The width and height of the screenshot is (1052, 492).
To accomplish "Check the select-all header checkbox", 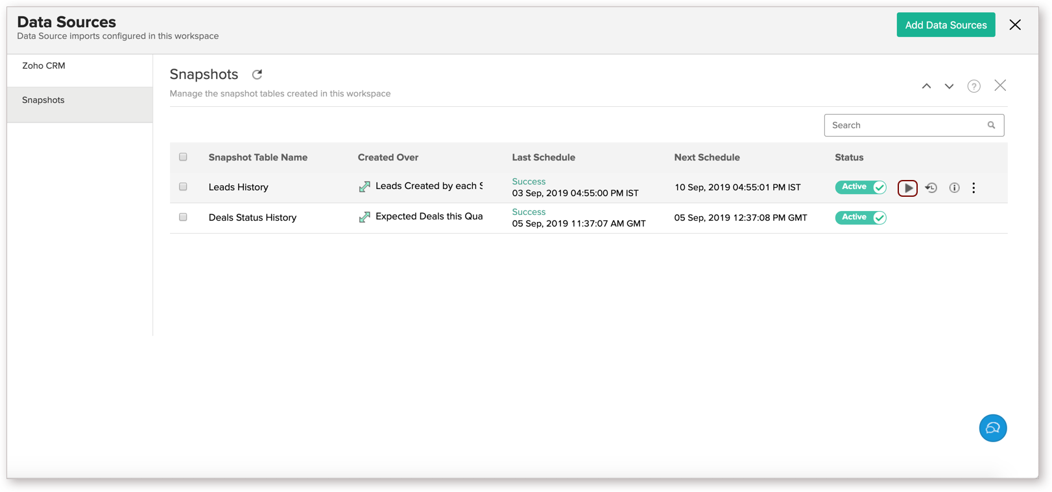I will pos(183,157).
